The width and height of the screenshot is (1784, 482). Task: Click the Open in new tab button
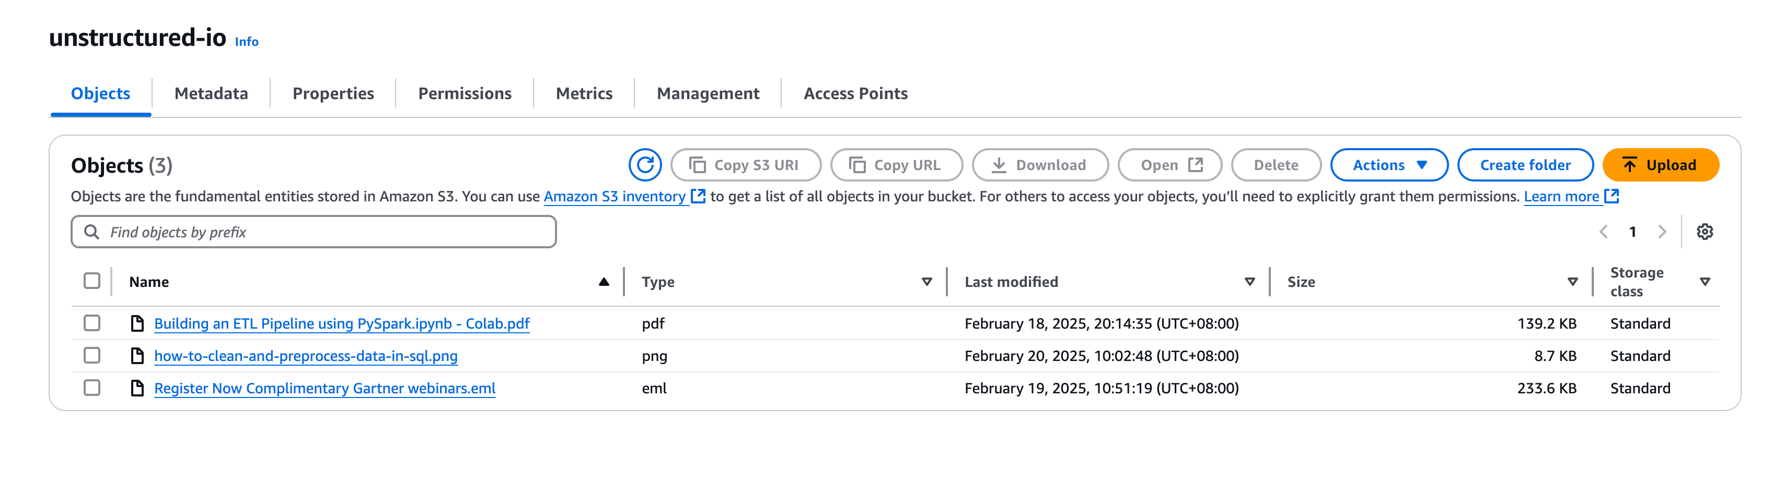click(x=1169, y=165)
